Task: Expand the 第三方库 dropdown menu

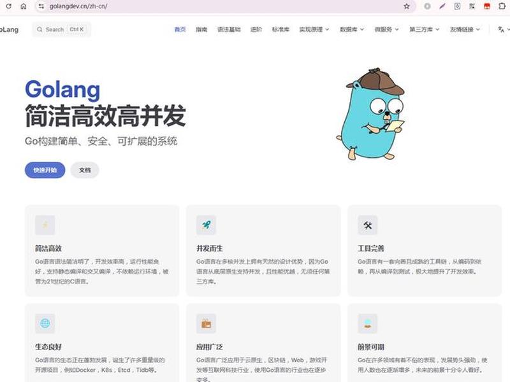Action: tap(424, 29)
